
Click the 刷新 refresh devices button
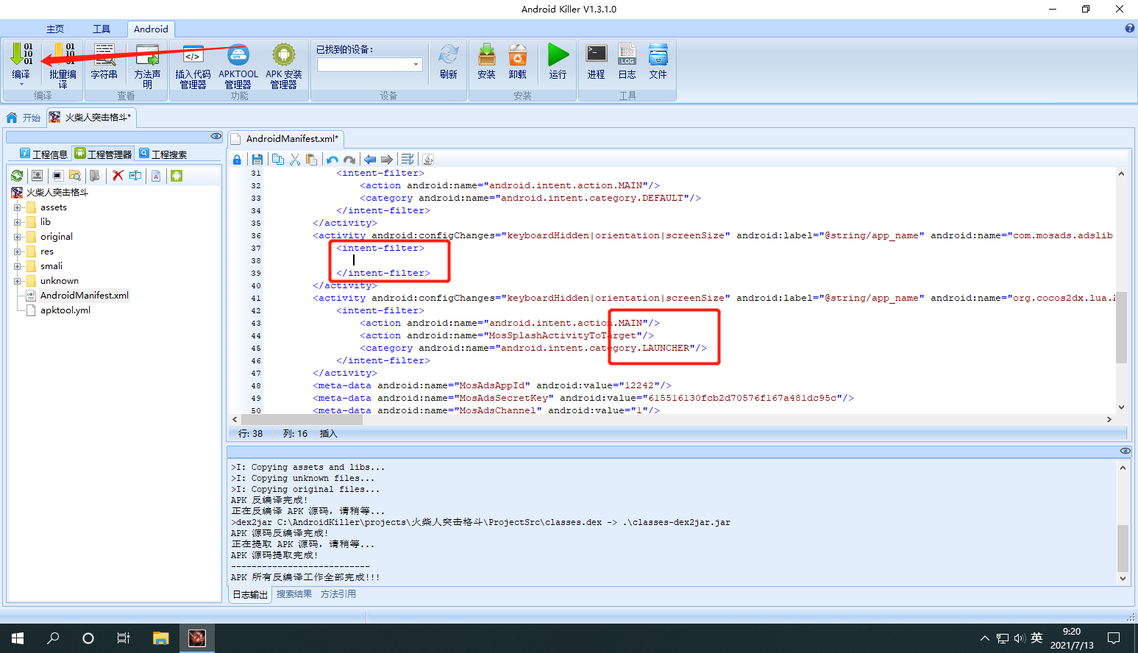point(449,61)
